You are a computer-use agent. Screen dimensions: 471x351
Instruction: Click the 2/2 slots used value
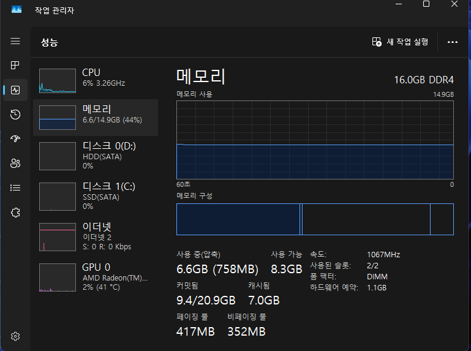coord(372,266)
